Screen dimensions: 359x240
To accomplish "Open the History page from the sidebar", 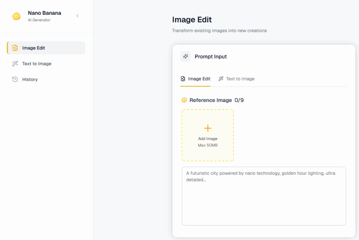I will tap(30, 80).
